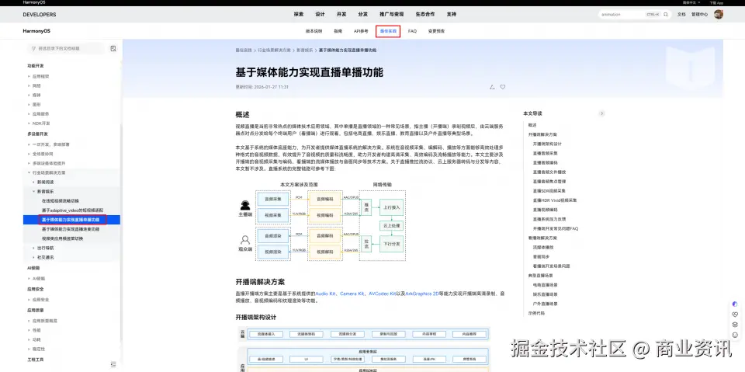Expand 社交通讯 tree node

(x=33, y=257)
